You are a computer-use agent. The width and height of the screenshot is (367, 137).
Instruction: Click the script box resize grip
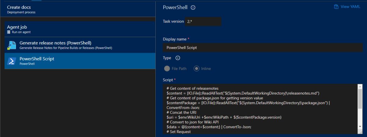coord(360,132)
